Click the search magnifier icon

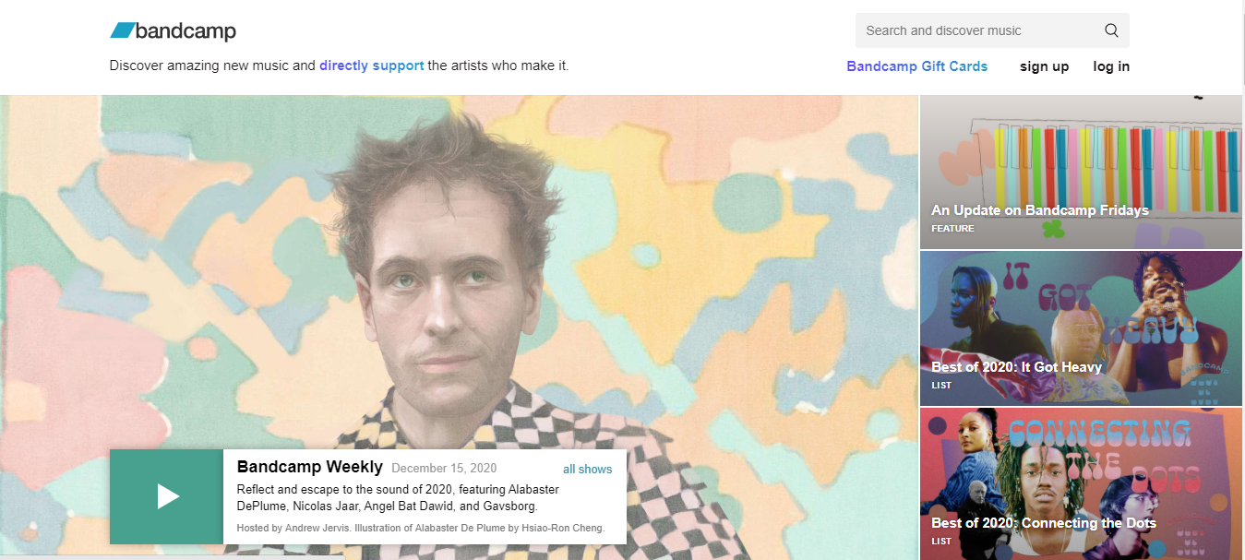click(x=1111, y=30)
